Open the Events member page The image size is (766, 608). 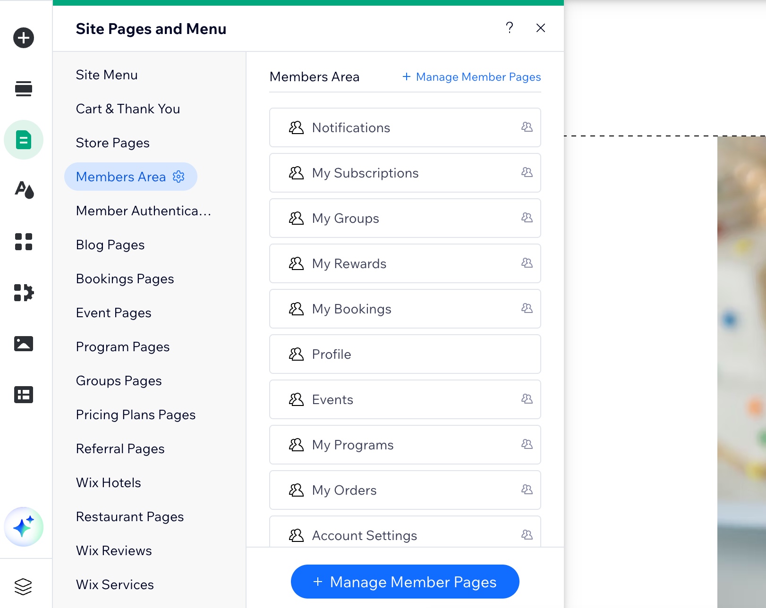click(x=405, y=399)
